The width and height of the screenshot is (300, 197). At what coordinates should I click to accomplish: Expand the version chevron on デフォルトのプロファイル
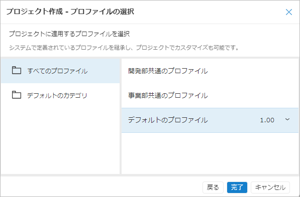pyautogui.click(x=287, y=119)
